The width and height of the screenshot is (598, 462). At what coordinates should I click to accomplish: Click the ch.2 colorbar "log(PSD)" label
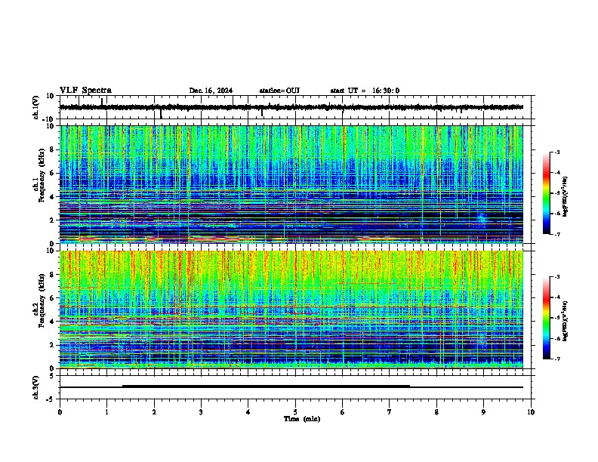pos(566,321)
